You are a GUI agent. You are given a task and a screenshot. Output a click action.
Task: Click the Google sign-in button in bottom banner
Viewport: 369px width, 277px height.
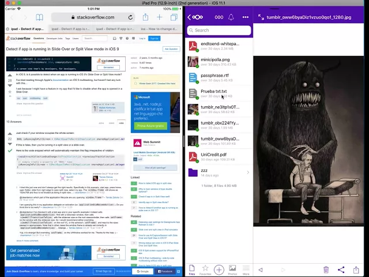pos(142,271)
